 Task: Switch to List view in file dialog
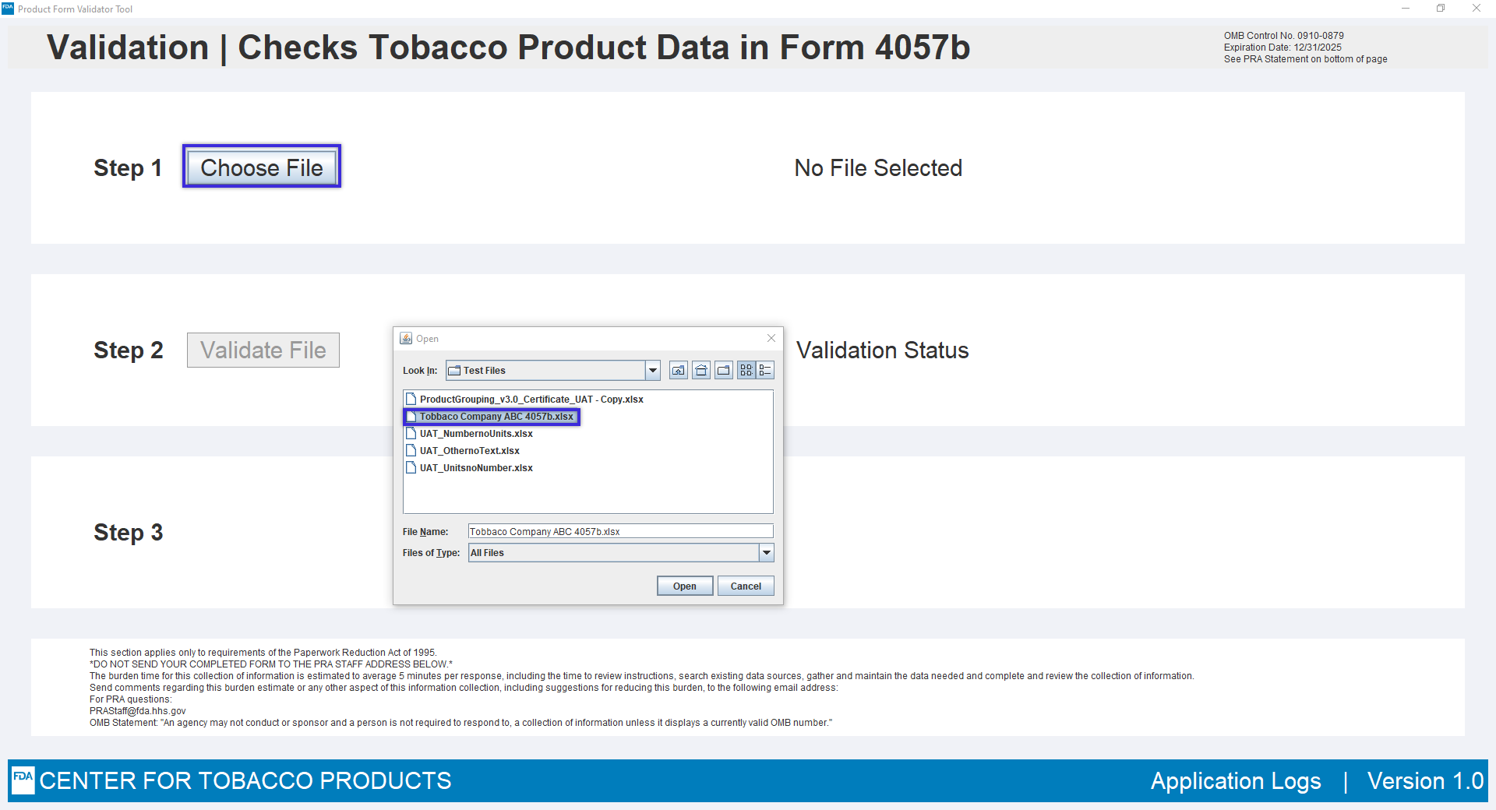click(746, 371)
